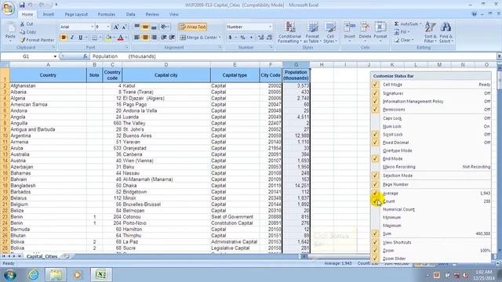Paste clipboard contents
Screen dimensions: 502x282
[x=10, y=32]
